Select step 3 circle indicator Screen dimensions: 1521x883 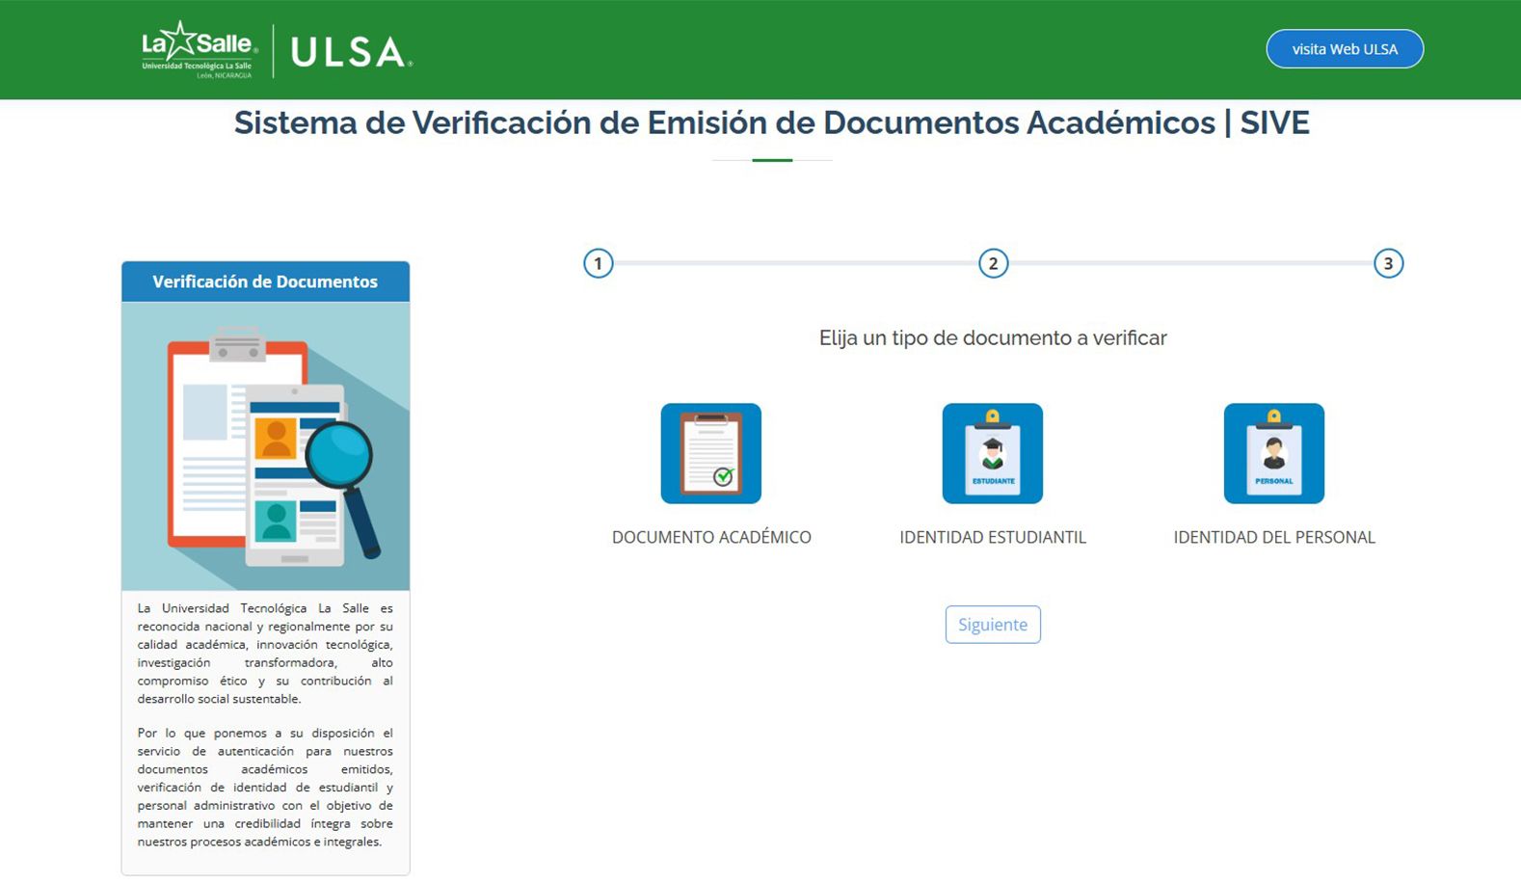click(x=1388, y=263)
